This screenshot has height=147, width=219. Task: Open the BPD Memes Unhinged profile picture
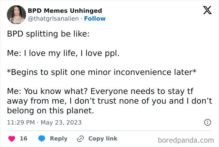click(x=16, y=15)
